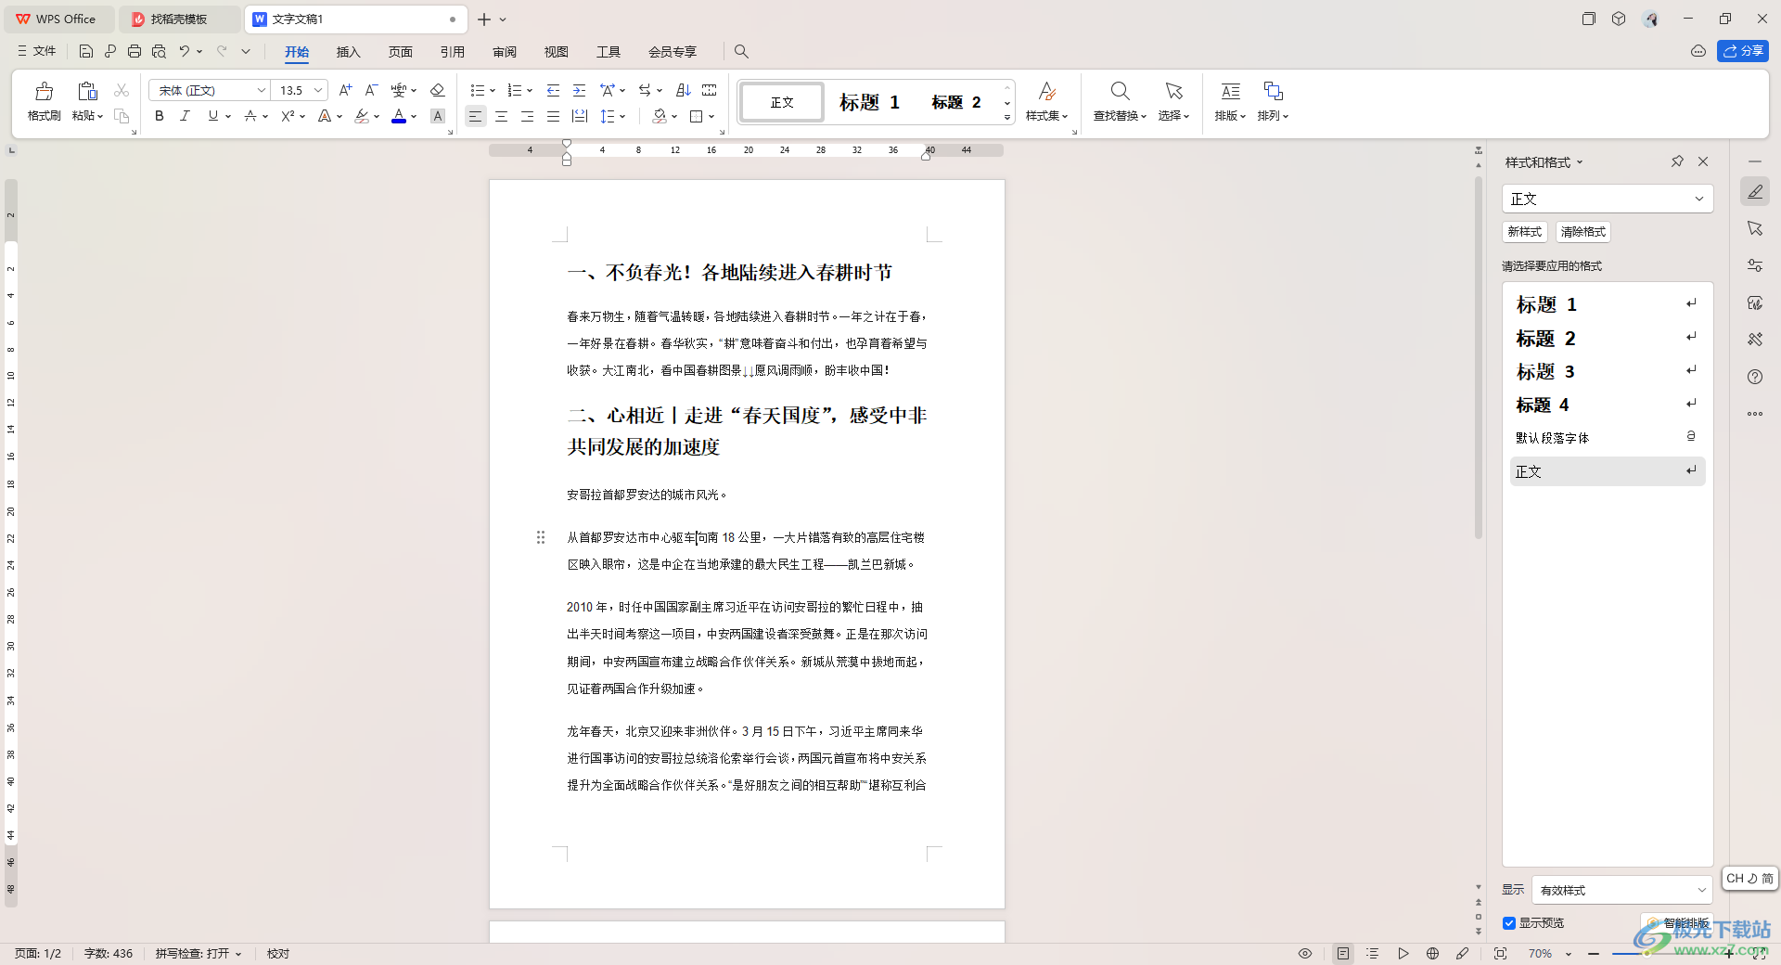Toggle Bold formatting
The height and width of the screenshot is (965, 1781).
(160, 116)
